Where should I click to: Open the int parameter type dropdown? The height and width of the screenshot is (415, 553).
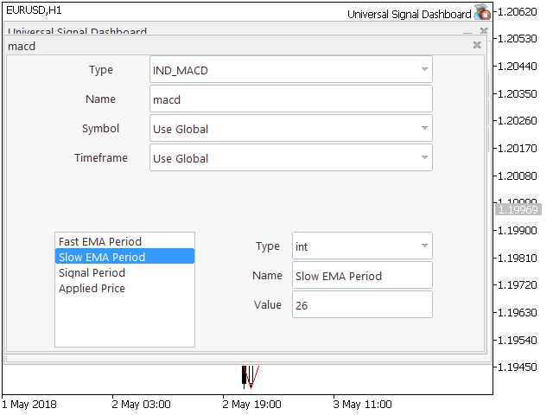pos(362,246)
